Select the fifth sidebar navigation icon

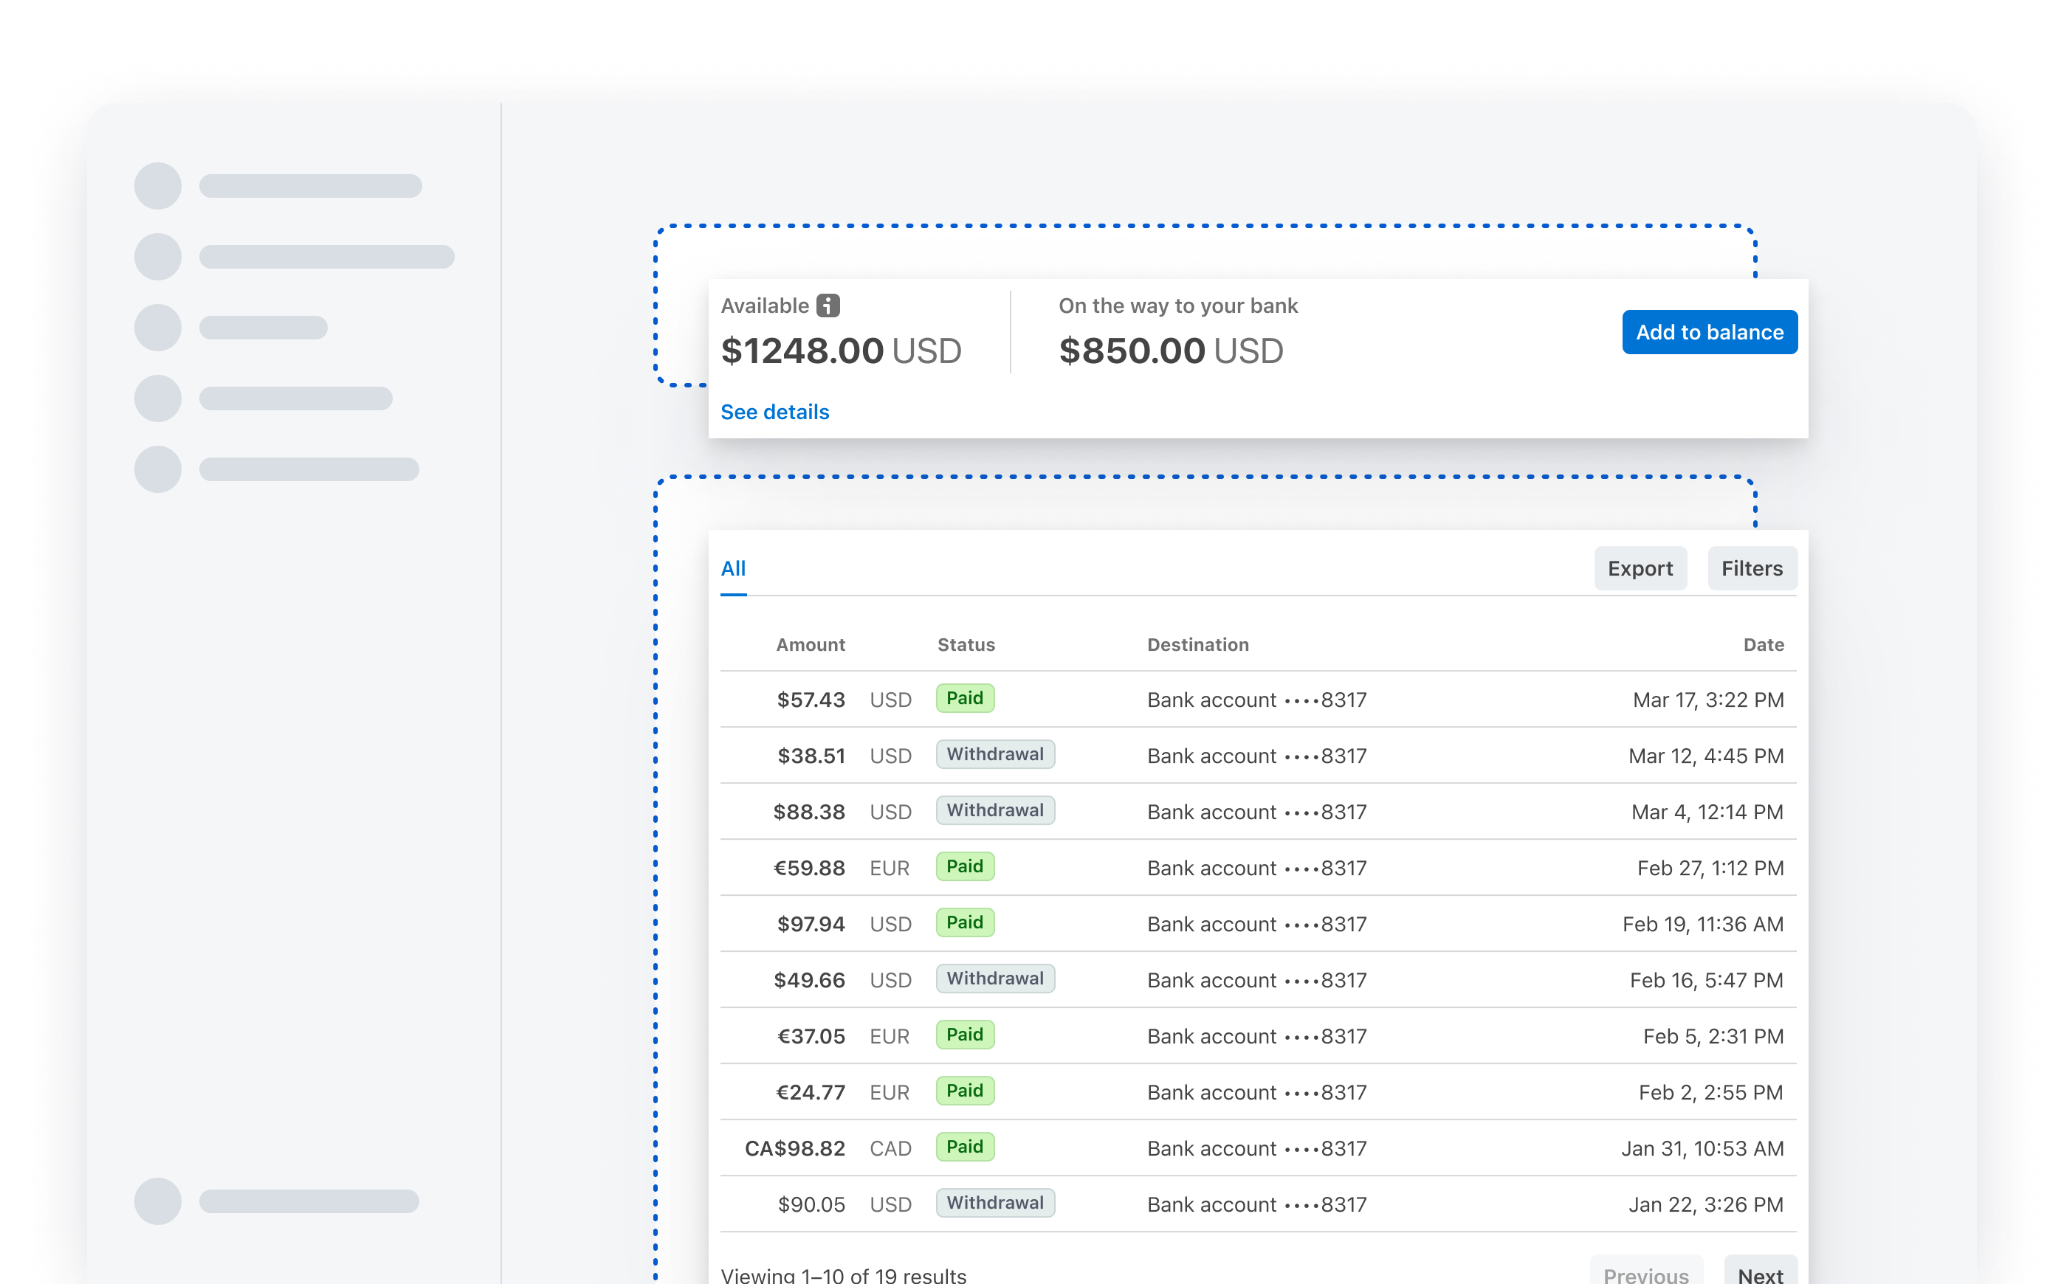[157, 469]
